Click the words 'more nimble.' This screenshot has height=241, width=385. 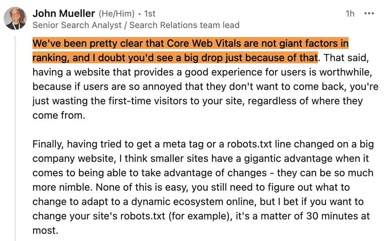63,187
